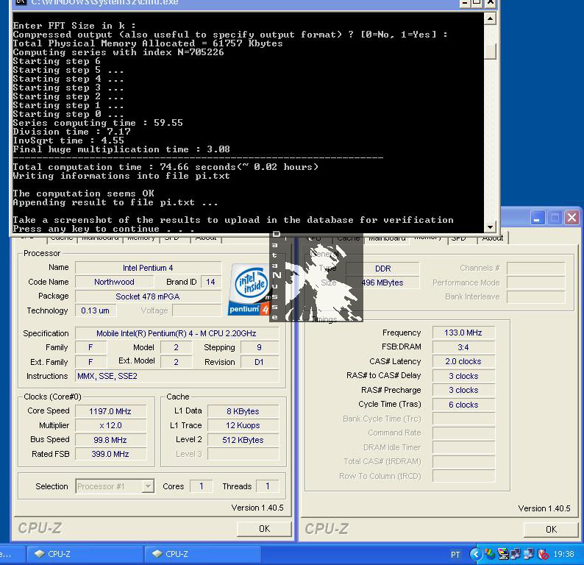The height and width of the screenshot is (565, 584).
Task: Expand hidden tray icons with the chevron
Action: click(476, 554)
